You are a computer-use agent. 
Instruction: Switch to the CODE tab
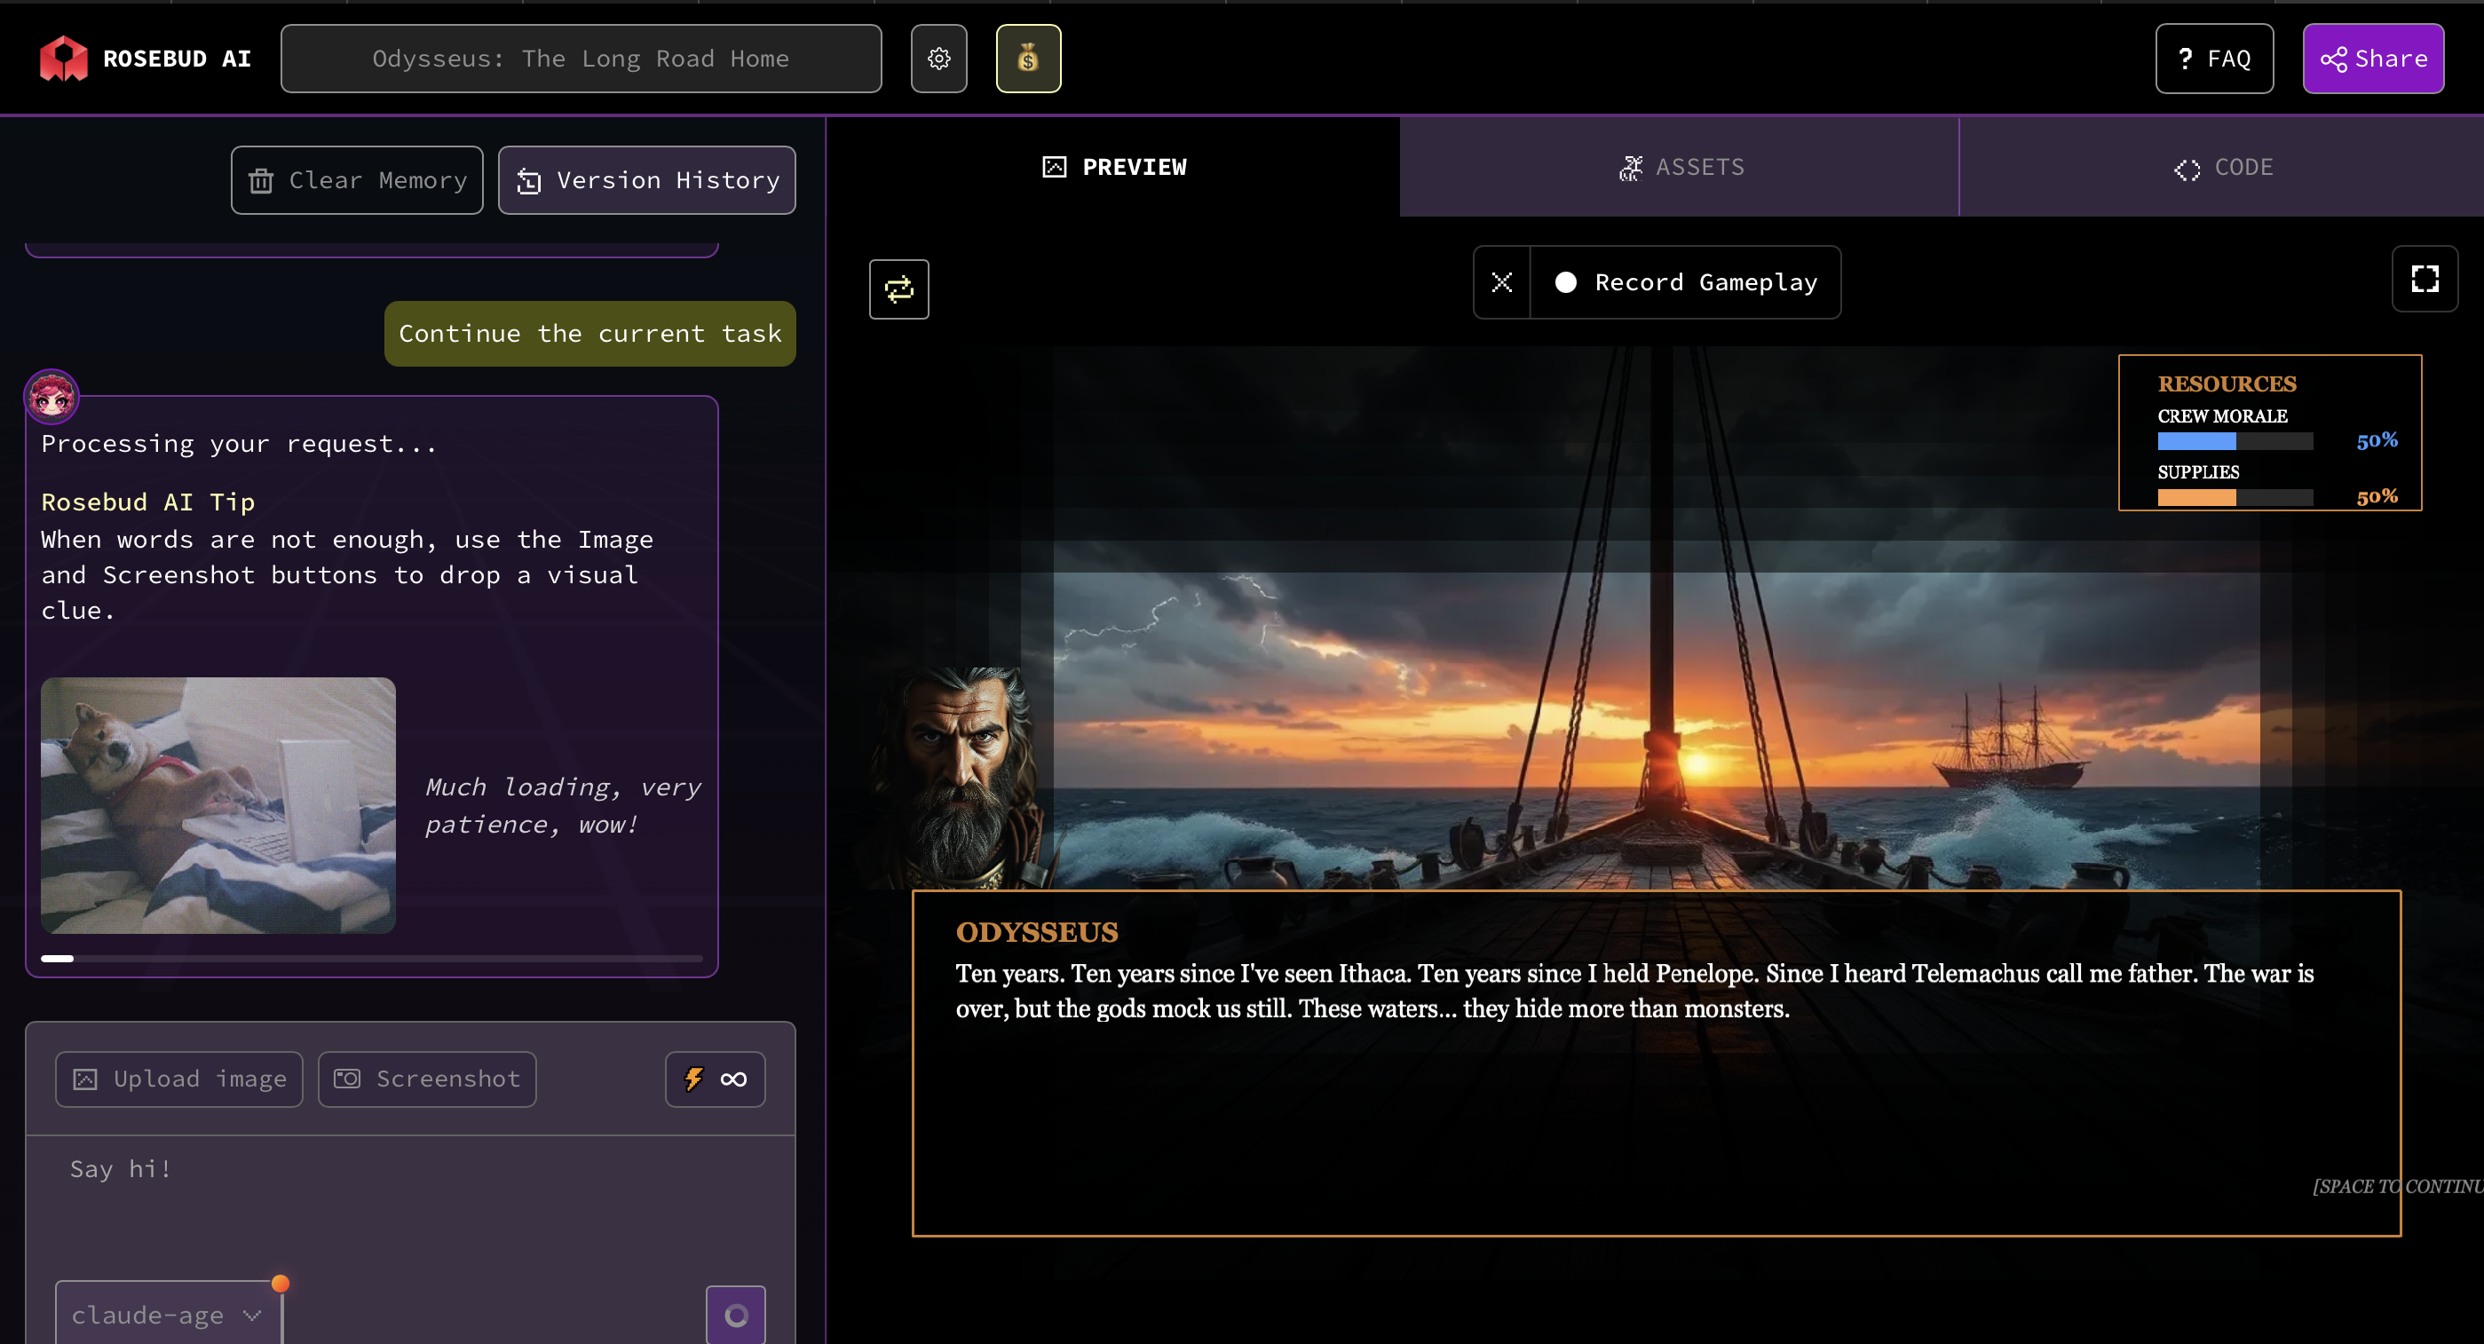click(x=2223, y=168)
